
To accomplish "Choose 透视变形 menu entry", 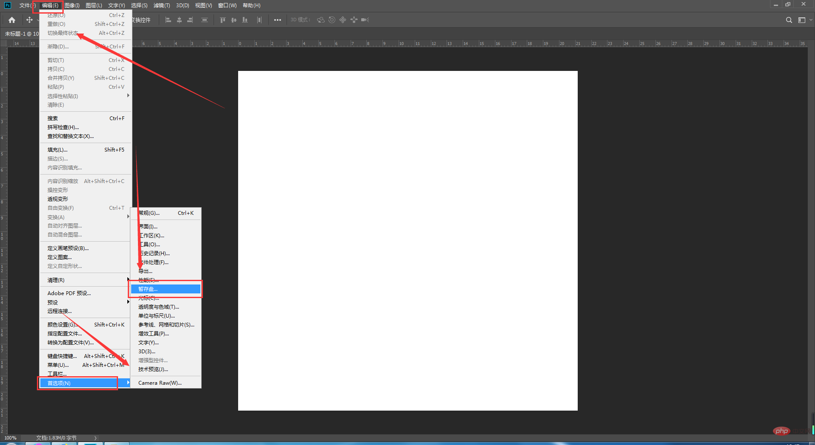I will 86,199.
